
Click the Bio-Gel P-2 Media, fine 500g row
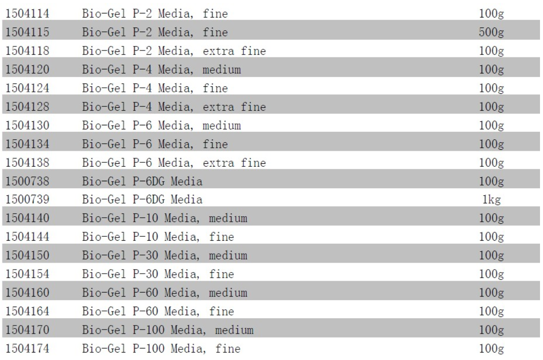[x=271, y=32]
